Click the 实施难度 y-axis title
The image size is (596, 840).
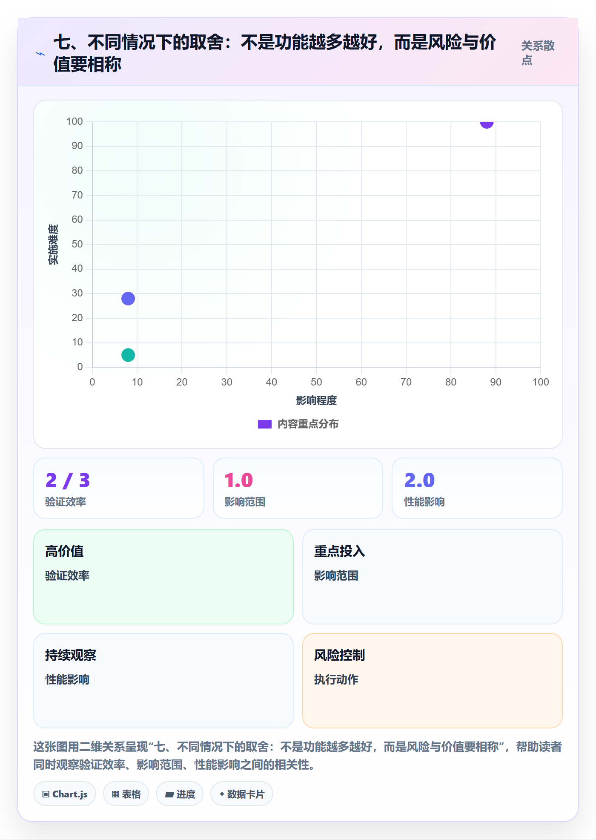(x=53, y=245)
